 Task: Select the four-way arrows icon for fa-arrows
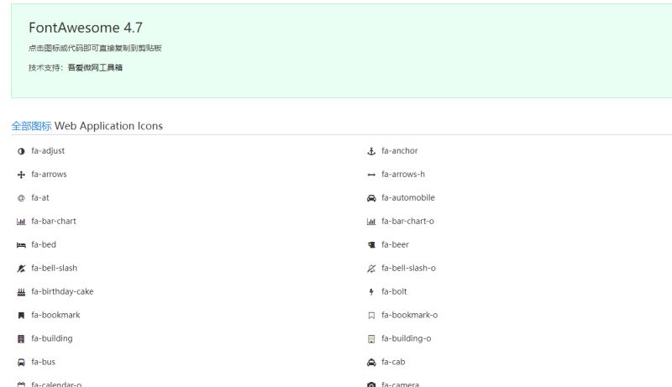pyautogui.click(x=21, y=175)
